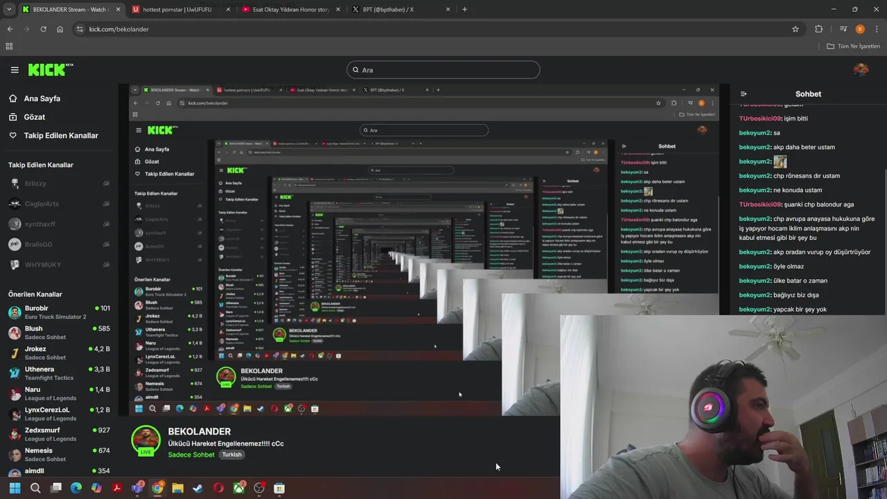Open followed channel WHYMUKY
Image resolution: width=887 pixels, height=499 pixels.
[x=59, y=265]
